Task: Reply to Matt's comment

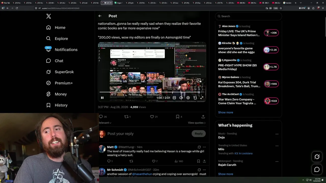Action: [110, 161]
